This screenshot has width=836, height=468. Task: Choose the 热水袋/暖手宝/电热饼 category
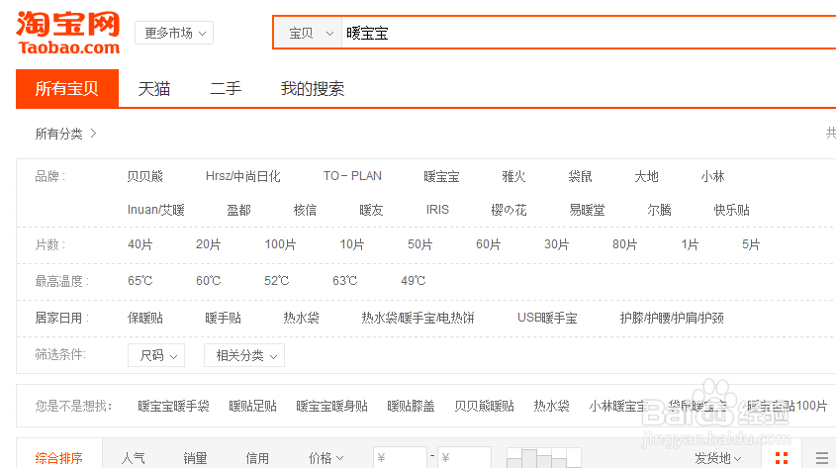tap(418, 319)
